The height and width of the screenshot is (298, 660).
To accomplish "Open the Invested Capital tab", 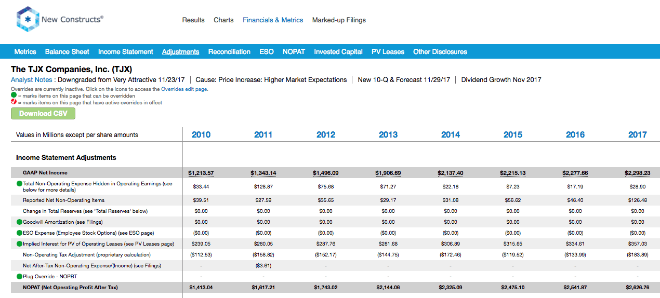I will tap(338, 51).
